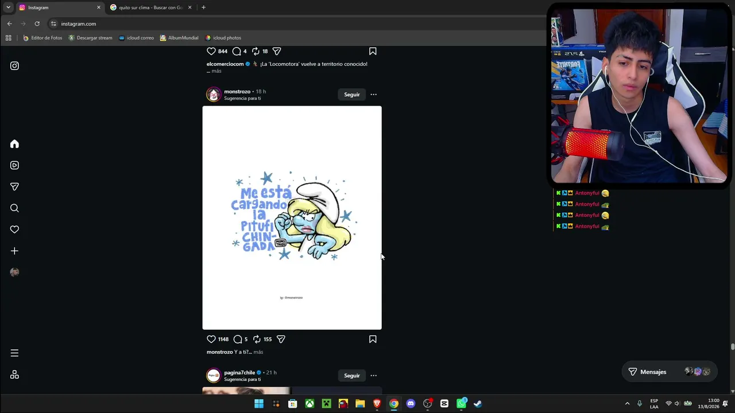
Task: Open the hamburger More menu in the sidebar
Action: [x=14, y=353]
